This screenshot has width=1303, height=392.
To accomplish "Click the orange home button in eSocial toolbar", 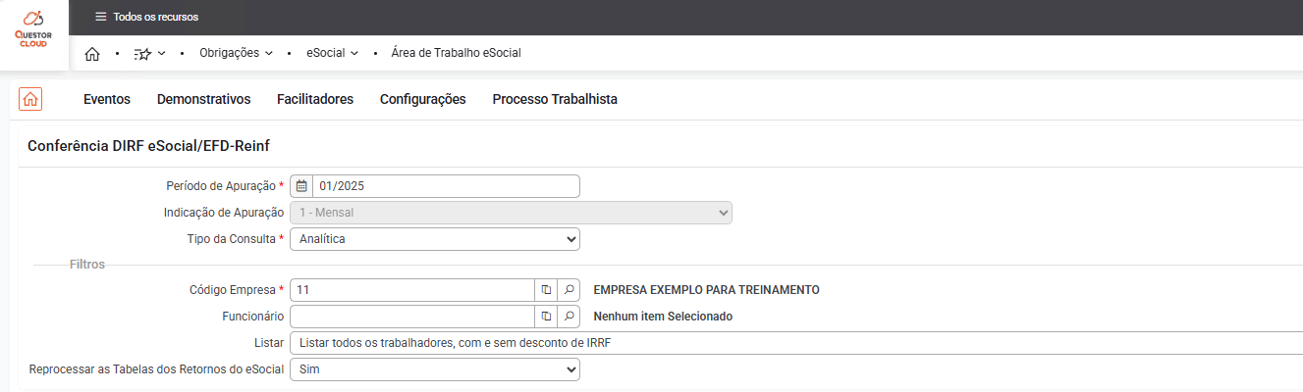I will (30, 99).
